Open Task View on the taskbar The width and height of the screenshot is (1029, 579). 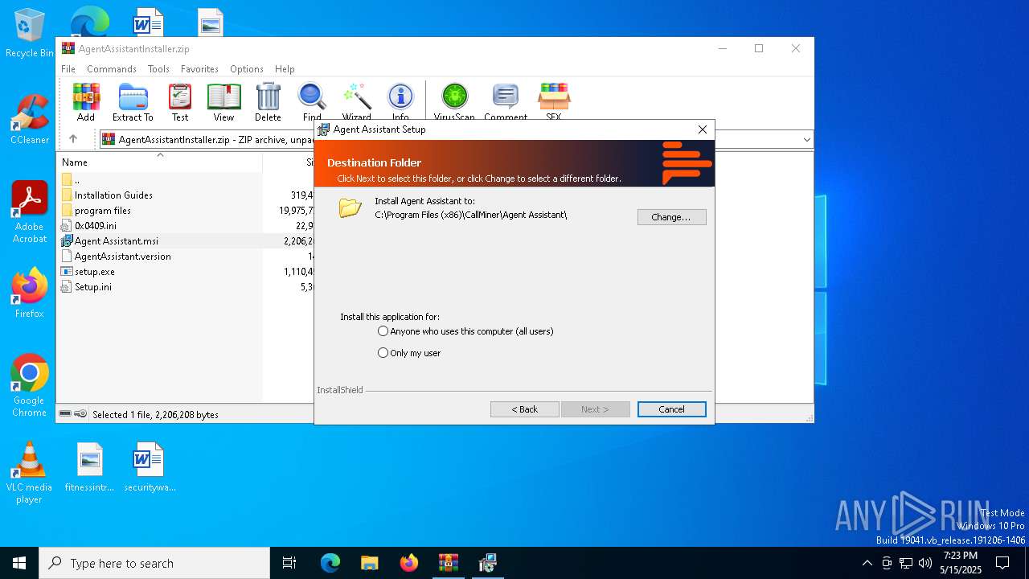click(289, 563)
